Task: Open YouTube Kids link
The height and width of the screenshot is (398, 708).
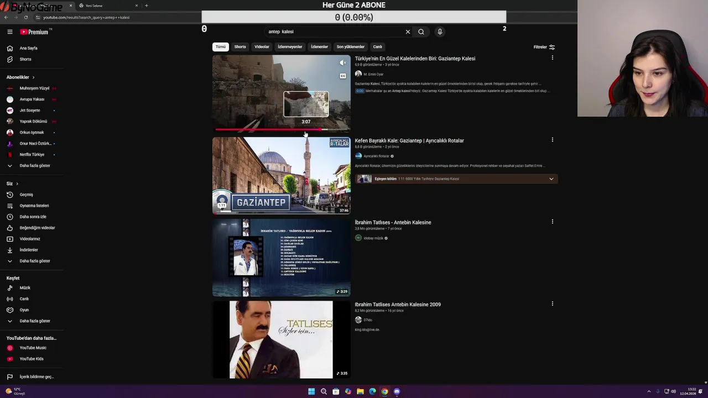Action: pyautogui.click(x=32, y=359)
